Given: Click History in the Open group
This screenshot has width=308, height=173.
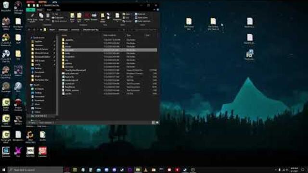Looking at the screenshot, I should coord(127,21).
